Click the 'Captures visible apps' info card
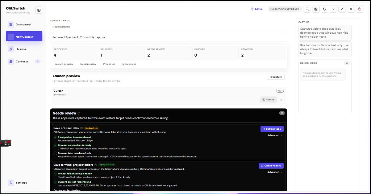 pyautogui.click(x=325, y=33)
